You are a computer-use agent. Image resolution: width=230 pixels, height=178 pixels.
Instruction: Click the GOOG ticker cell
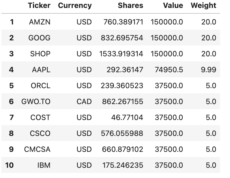coord(39,38)
